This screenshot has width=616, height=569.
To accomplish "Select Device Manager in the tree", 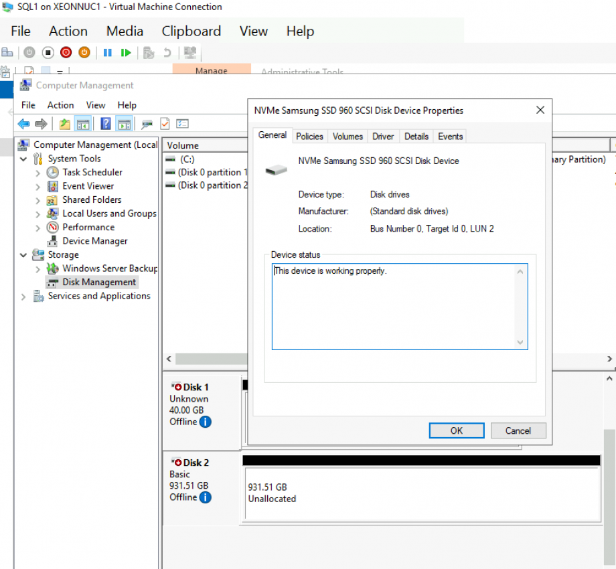I will [94, 241].
